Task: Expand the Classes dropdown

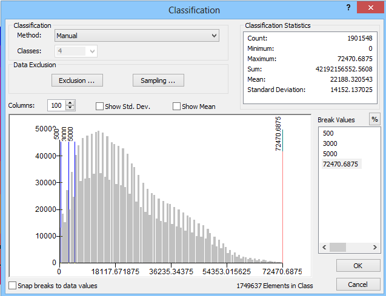Action: [x=92, y=51]
